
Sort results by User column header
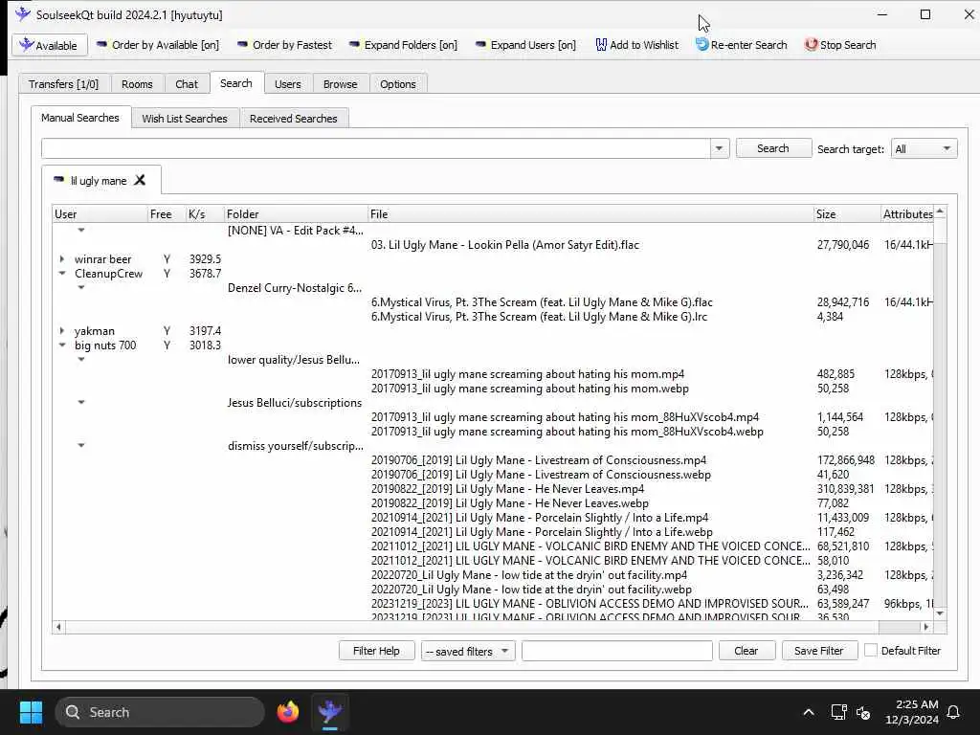pyautogui.click(x=100, y=213)
